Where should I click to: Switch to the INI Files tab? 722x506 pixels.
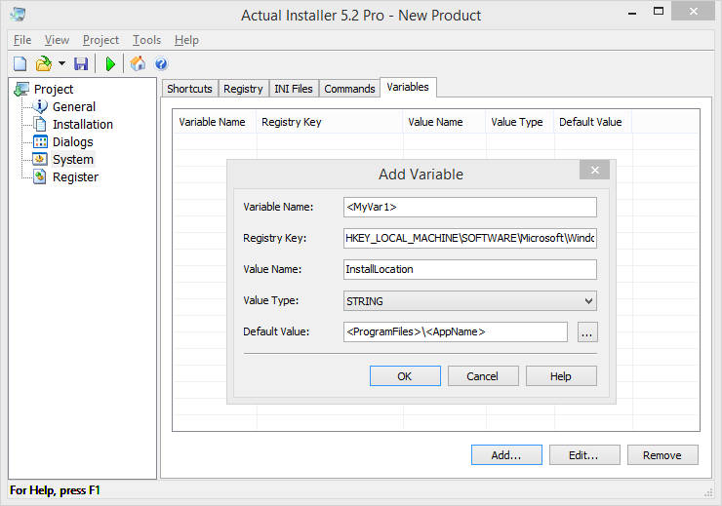pyautogui.click(x=294, y=89)
